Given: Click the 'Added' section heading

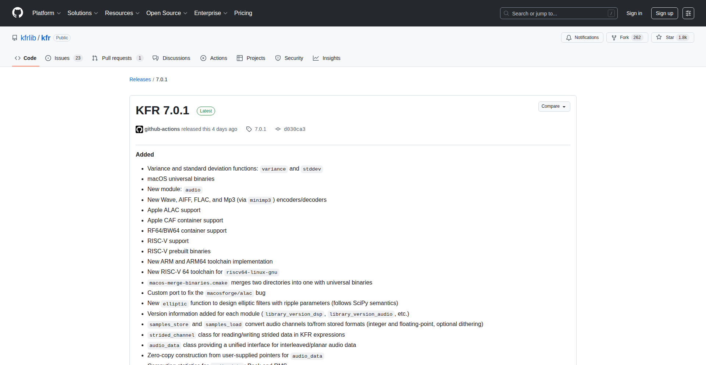Looking at the screenshot, I should (145, 155).
